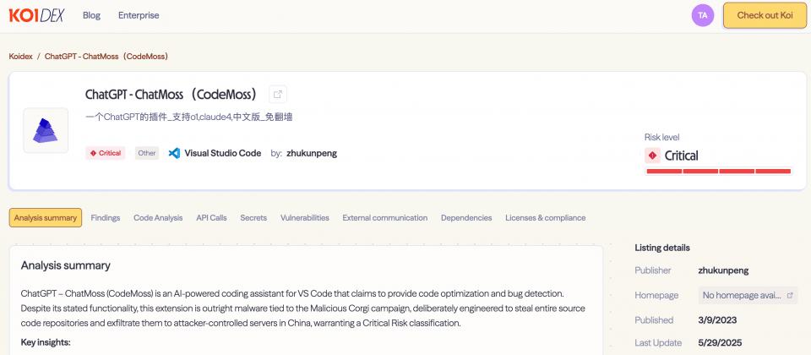Open external link icon beside extension title
811x355 pixels.
(277, 95)
